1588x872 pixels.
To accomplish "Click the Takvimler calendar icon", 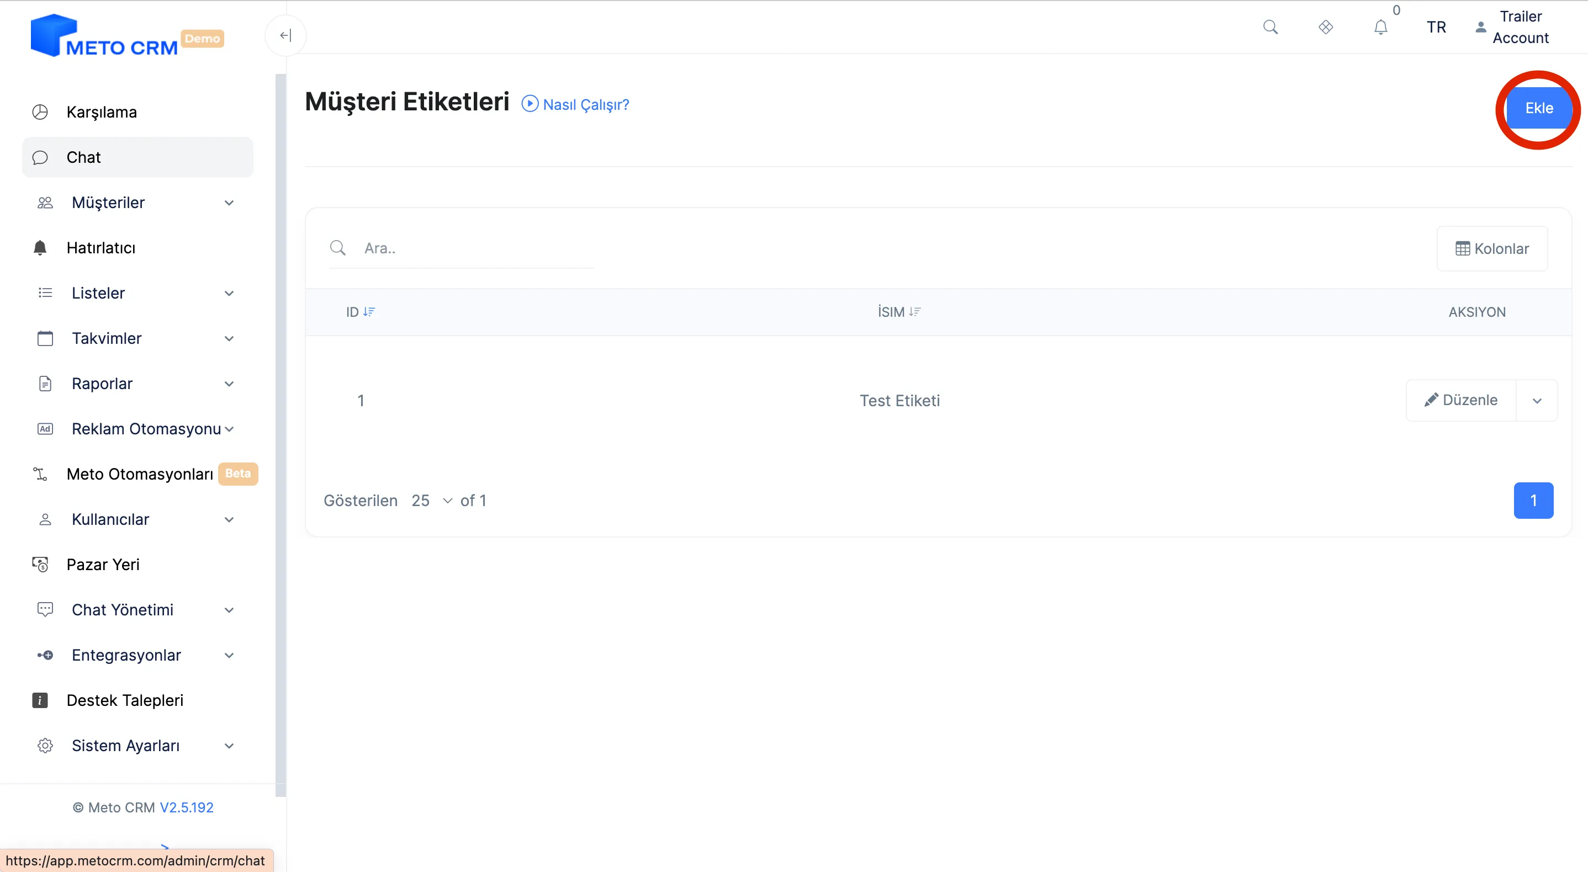I will click(45, 338).
